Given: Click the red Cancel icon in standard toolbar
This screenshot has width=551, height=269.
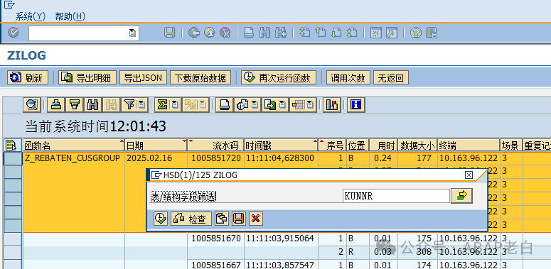Looking at the screenshot, I should pyautogui.click(x=225, y=33).
